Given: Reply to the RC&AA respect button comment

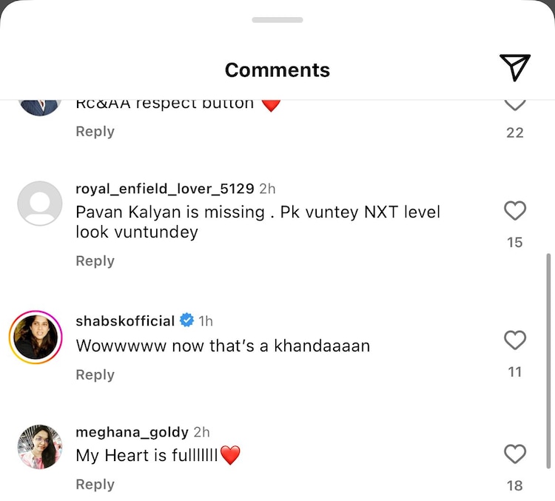Looking at the screenshot, I should point(95,132).
